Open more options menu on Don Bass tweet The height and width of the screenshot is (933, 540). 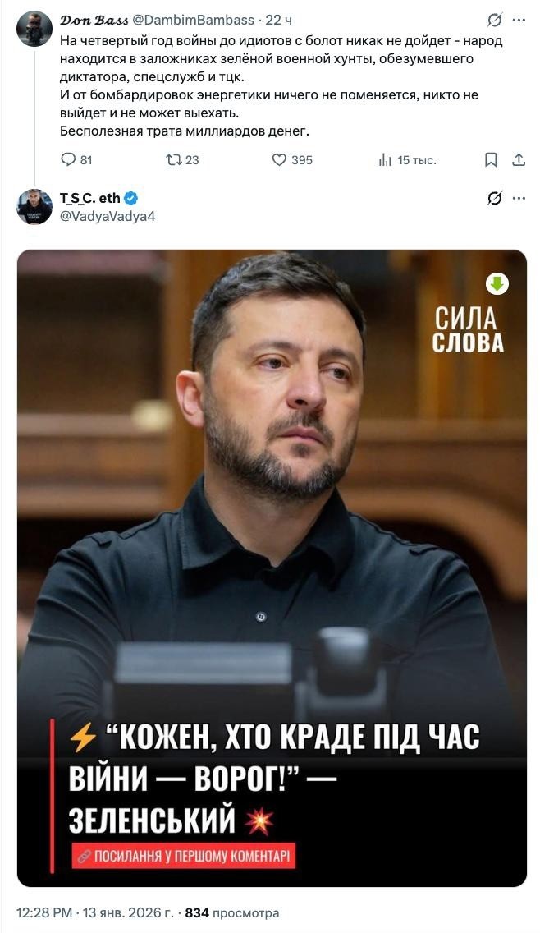point(519,21)
